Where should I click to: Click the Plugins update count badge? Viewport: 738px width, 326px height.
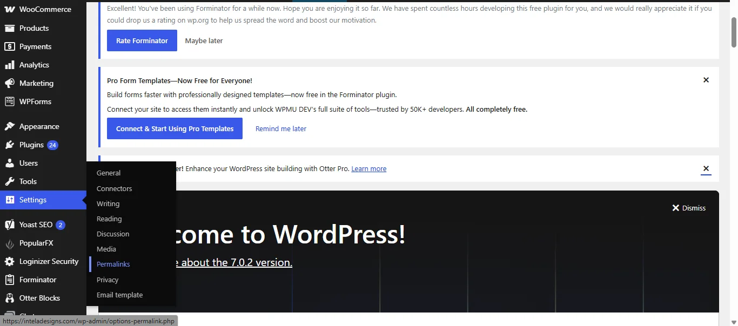pyautogui.click(x=52, y=145)
